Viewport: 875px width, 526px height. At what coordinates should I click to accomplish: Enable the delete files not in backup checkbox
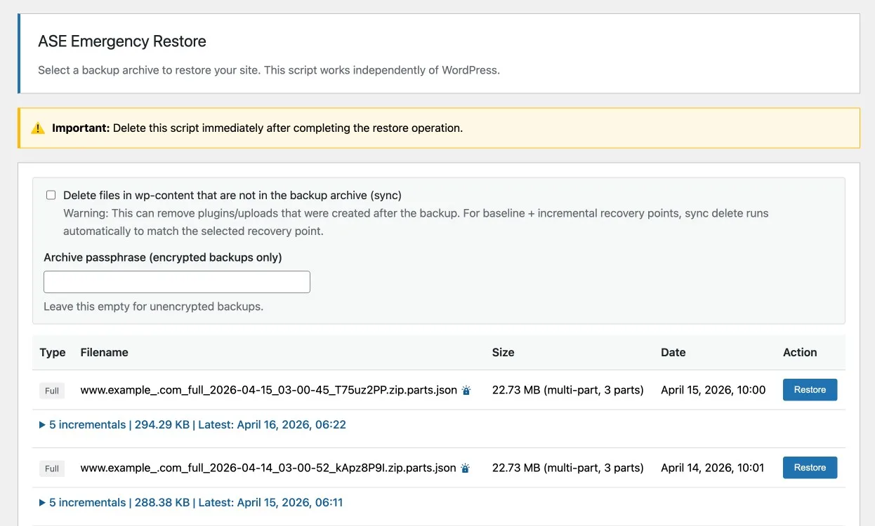coord(51,195)
